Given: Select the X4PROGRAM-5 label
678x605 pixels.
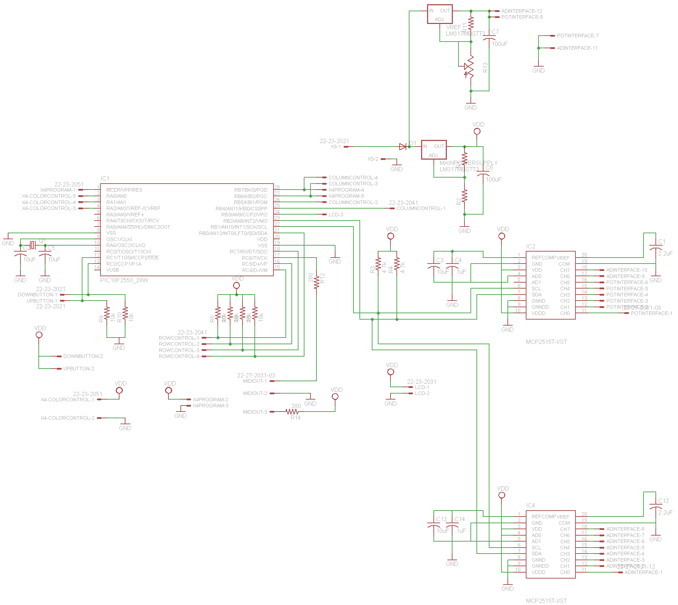Looking at the screenshot, I should tap(346, 196).
